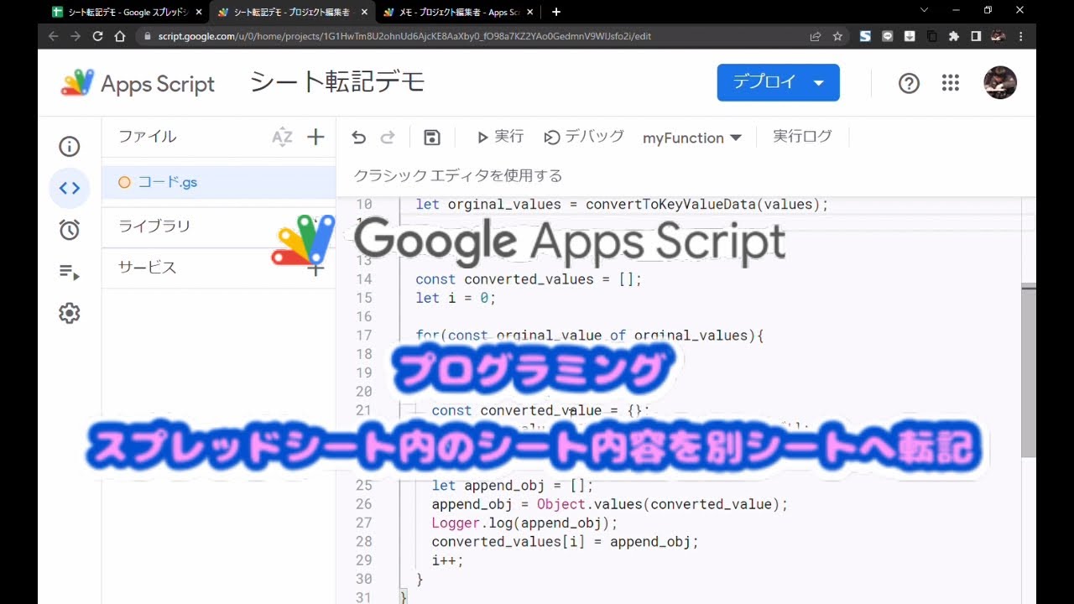The width and height of the screenshot is (1074, 604).
Task: Click the browser address bar URL
Action: [x=404, y=36]
